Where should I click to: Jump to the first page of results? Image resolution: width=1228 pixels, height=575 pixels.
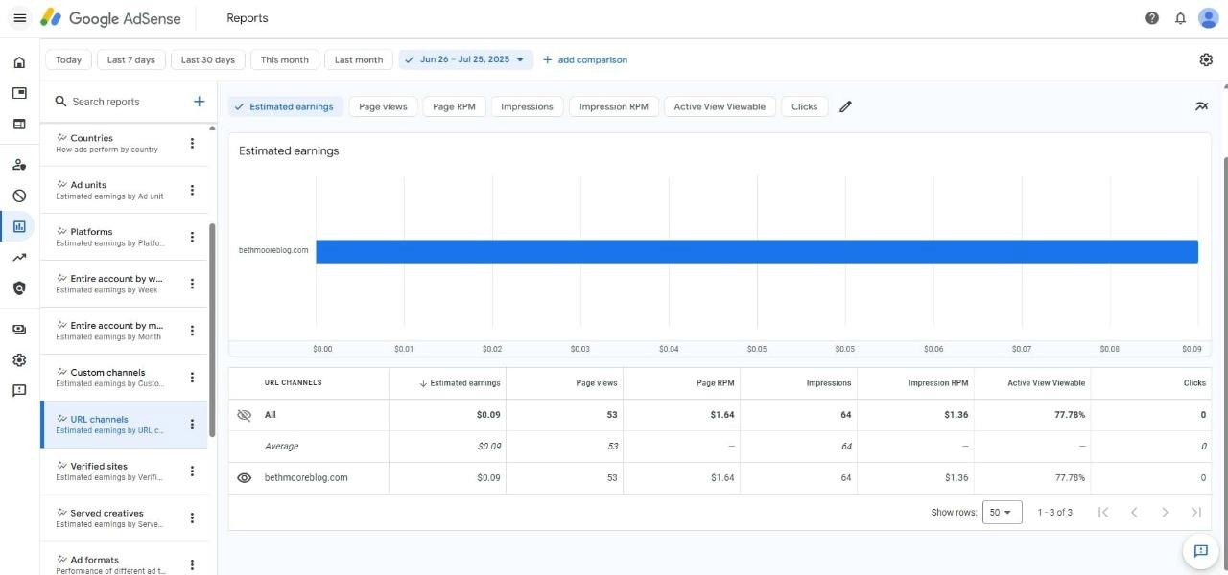[1103, 513]
